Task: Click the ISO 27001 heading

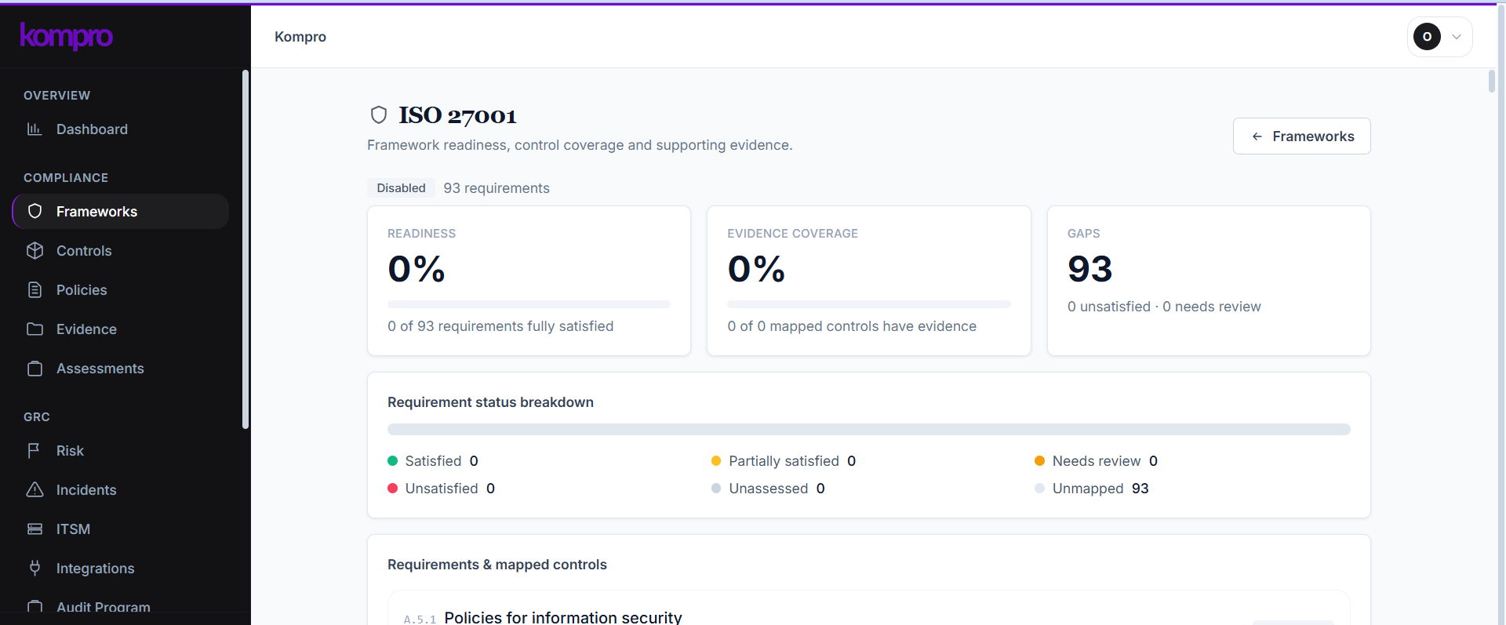Action: click(x=458, y=115)
